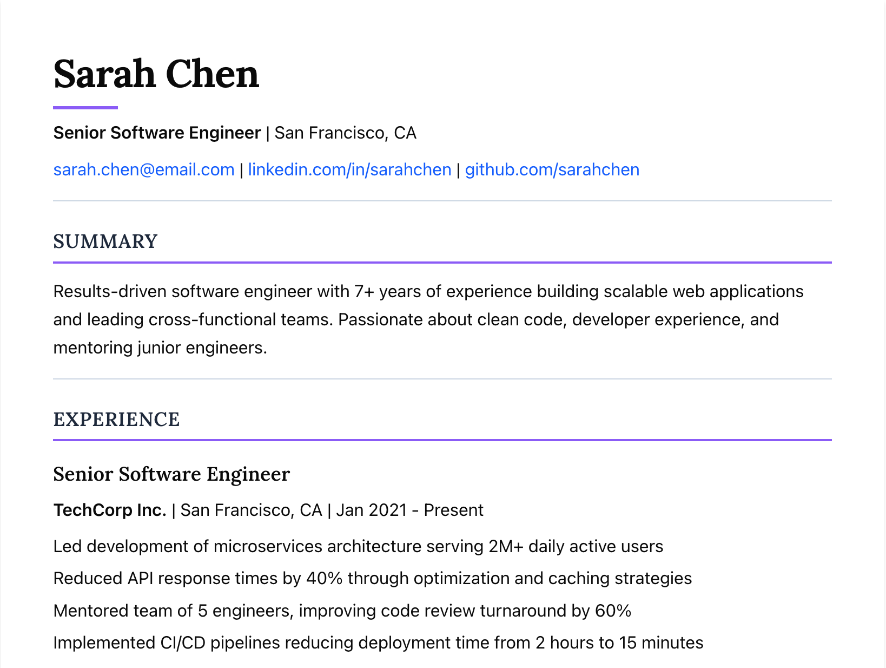The width and height of the screenshot is (886, 668).
Task: Open the linkedin.com/in/sarahchen profile link
Action: coord(349,170)
